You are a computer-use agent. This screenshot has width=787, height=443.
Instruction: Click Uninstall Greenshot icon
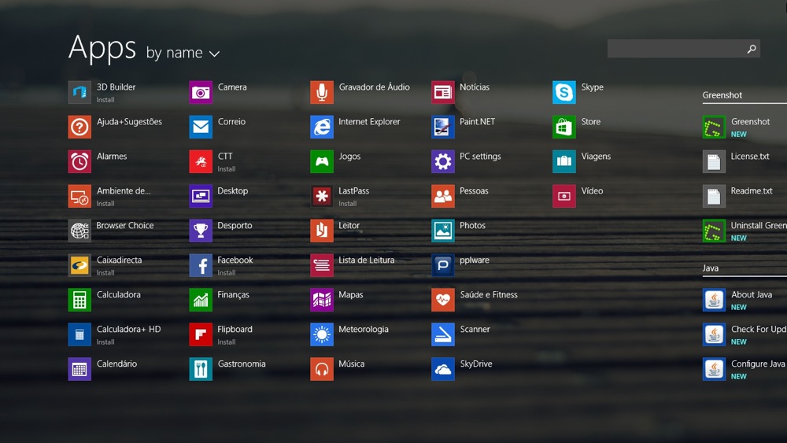tap(714, 231)
